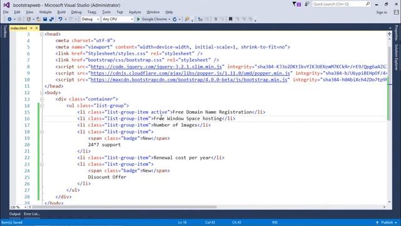The image size is (401, 226).
Task: Open the Debug menu
Action: [76, 12]
